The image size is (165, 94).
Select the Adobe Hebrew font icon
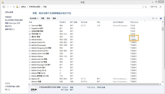[x=30, y=56]
